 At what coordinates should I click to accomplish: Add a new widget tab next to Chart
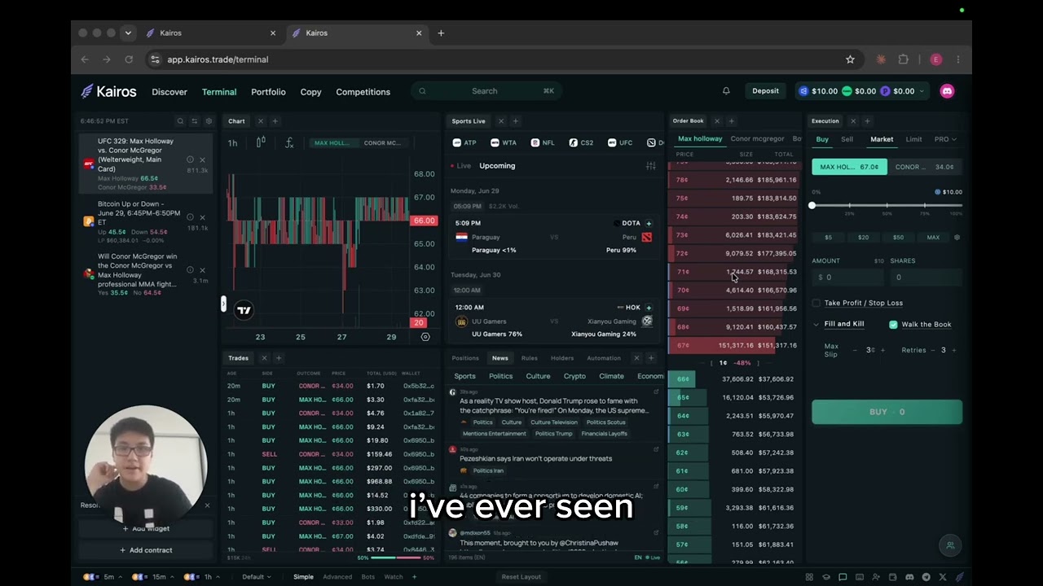tap(275, 121)
